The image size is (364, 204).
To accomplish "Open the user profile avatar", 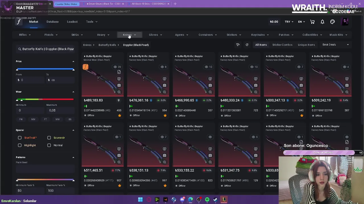I will coord(345,22).
